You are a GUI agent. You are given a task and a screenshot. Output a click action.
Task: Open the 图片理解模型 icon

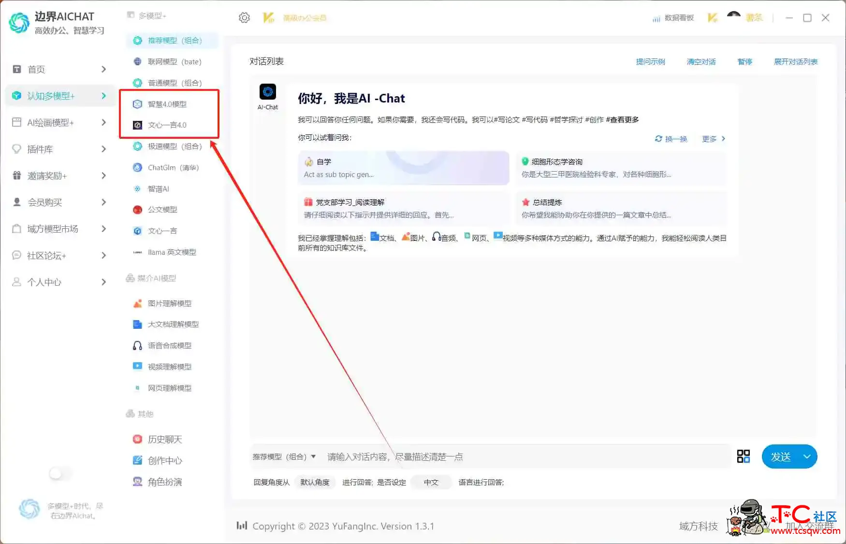pyautogui.click(x=137, y=303)
